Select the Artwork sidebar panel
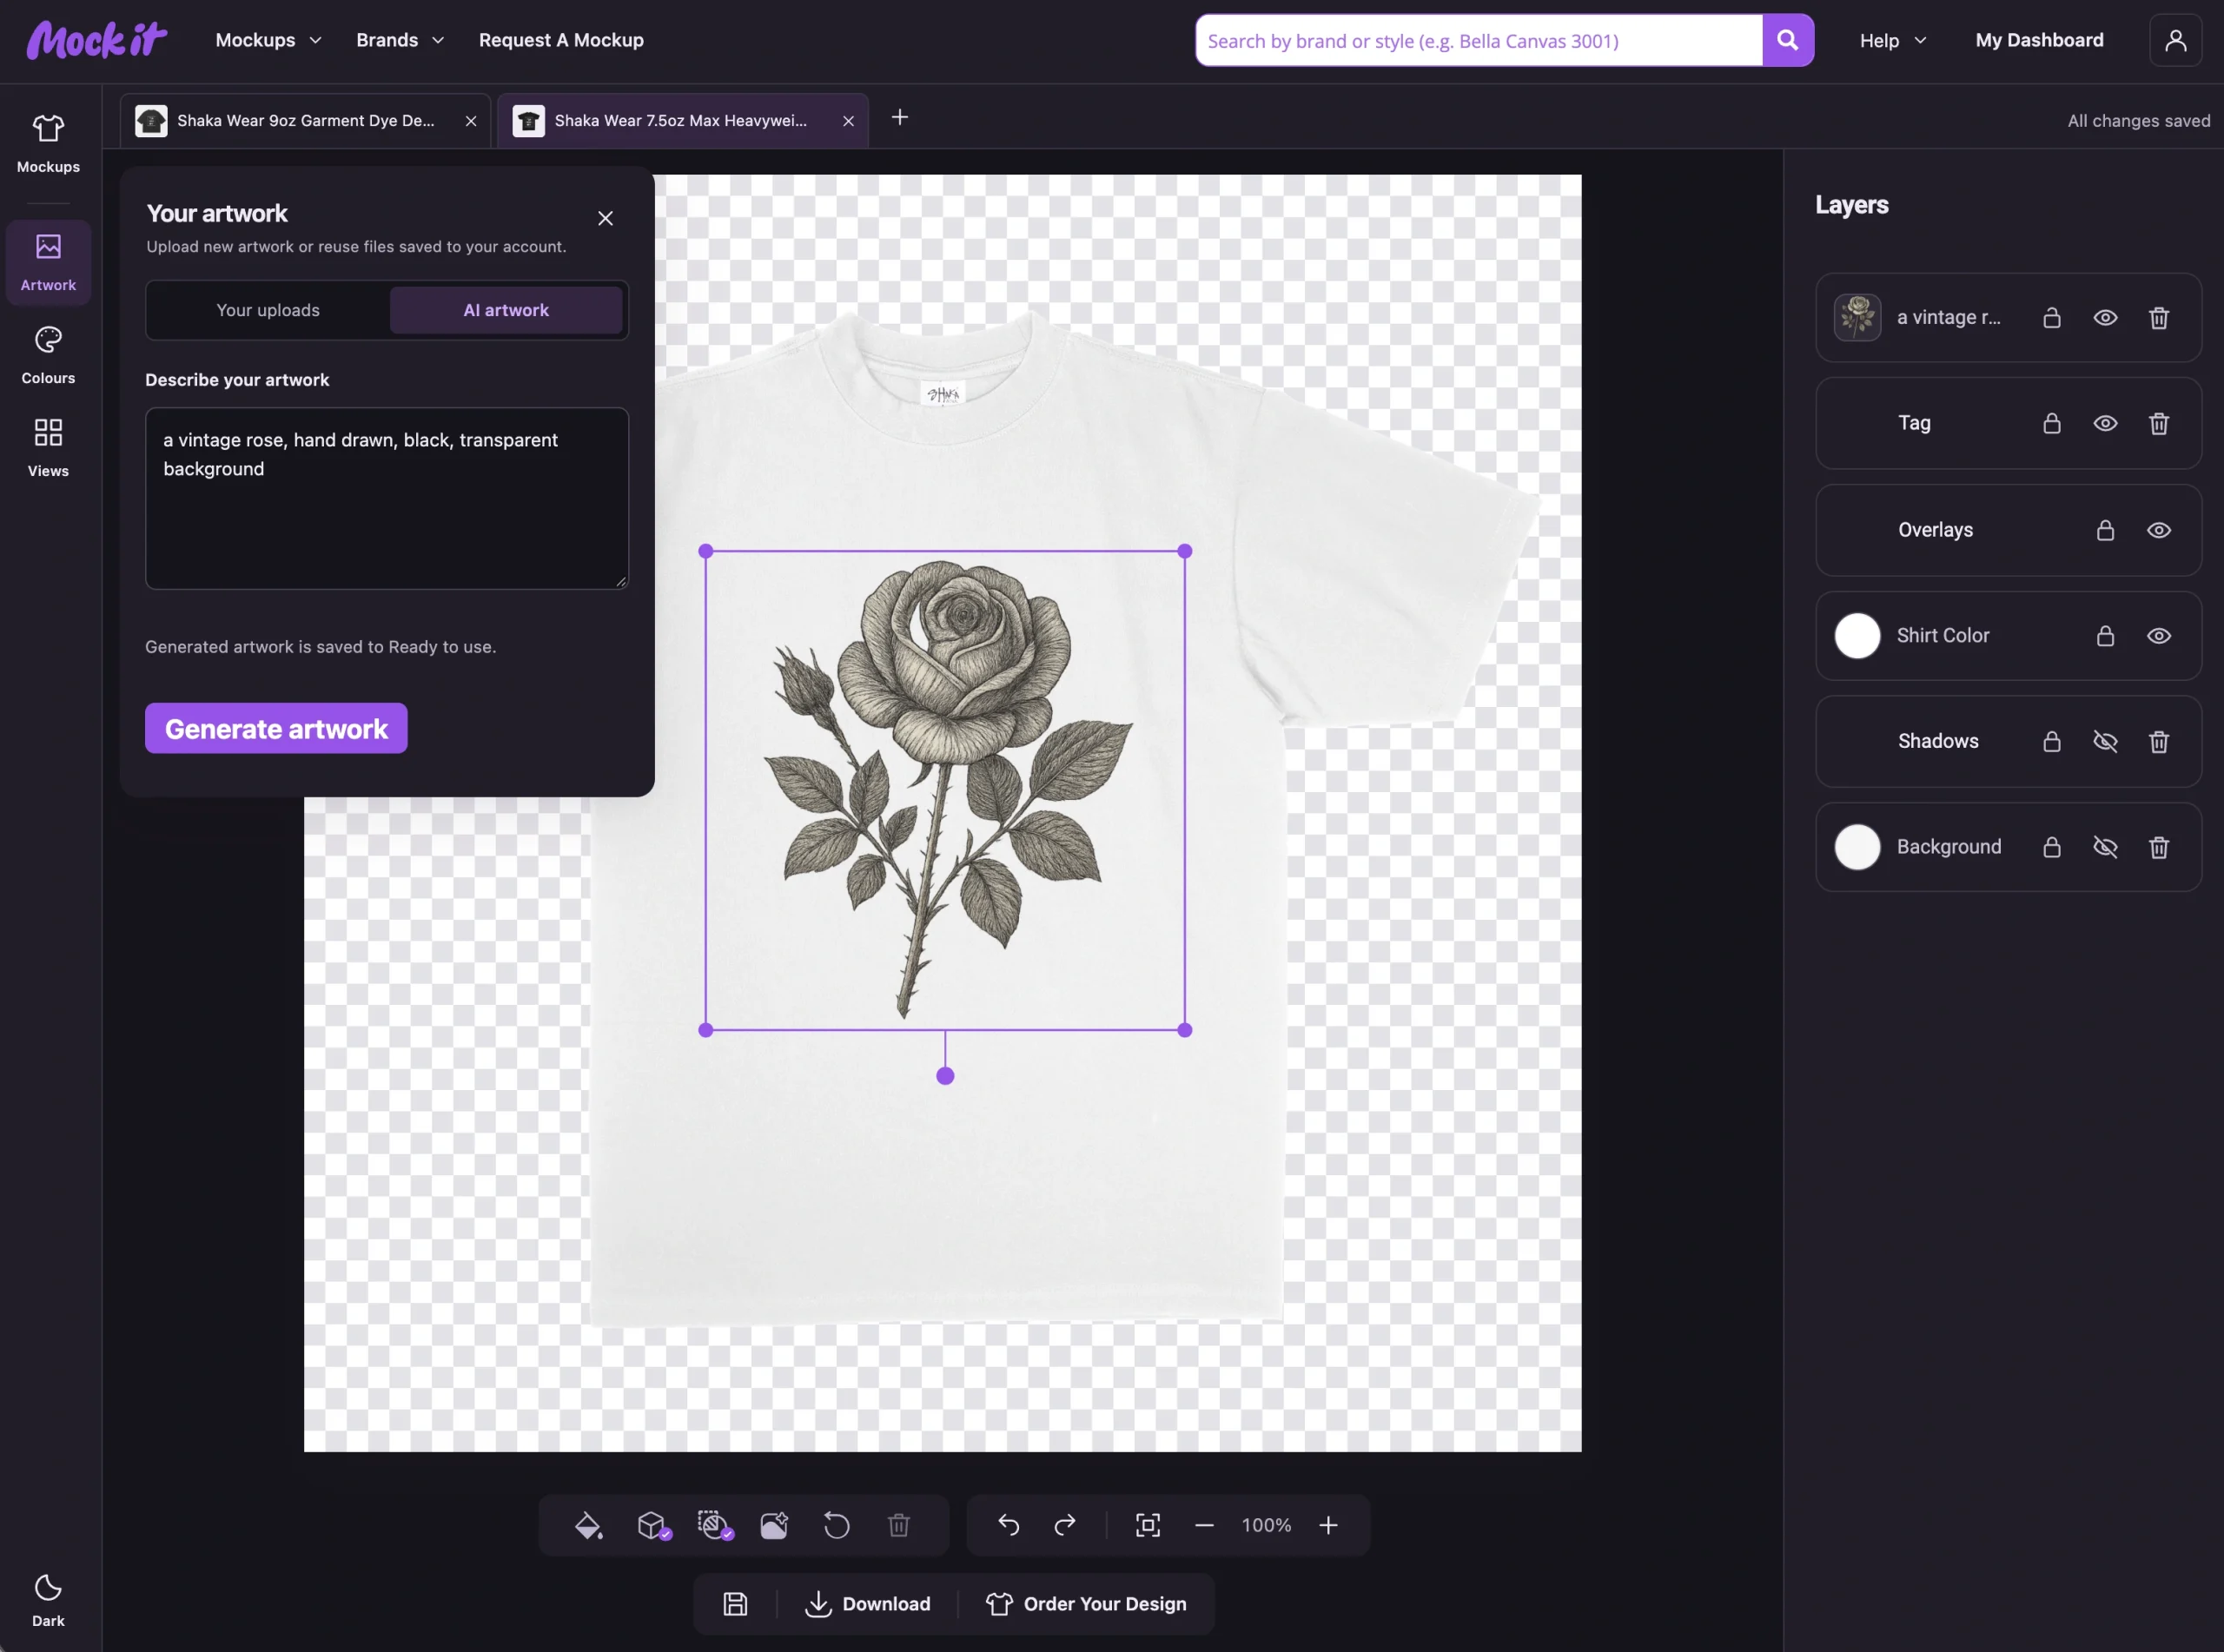 (x=48, y=262)
